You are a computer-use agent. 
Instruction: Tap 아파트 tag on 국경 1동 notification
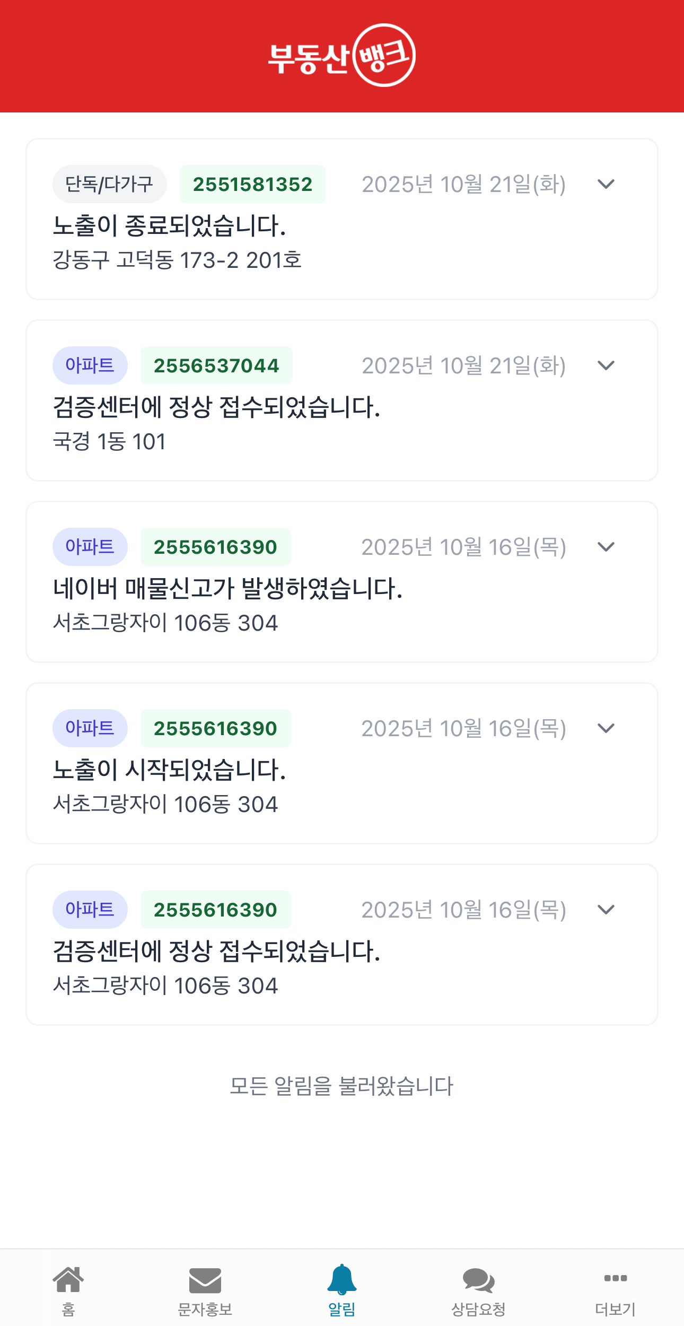pos(90,365)
